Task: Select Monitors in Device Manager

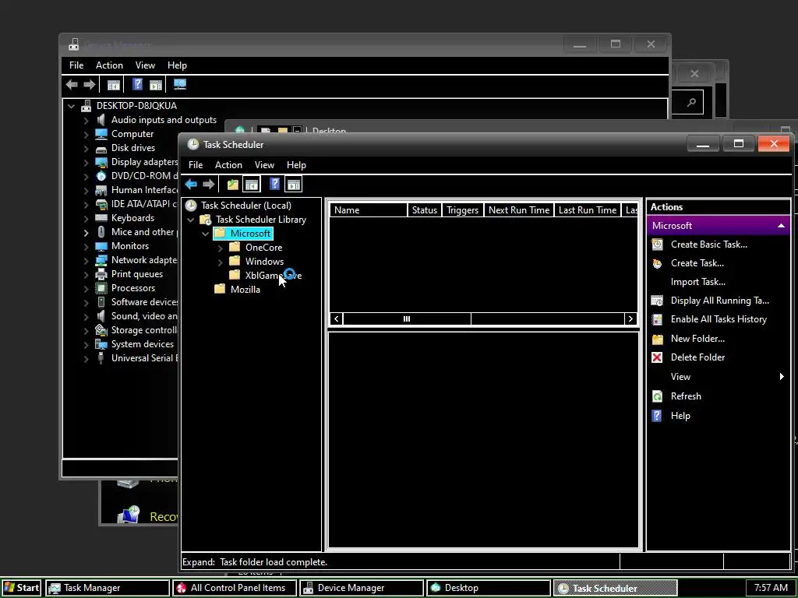Action: point(130,246)
